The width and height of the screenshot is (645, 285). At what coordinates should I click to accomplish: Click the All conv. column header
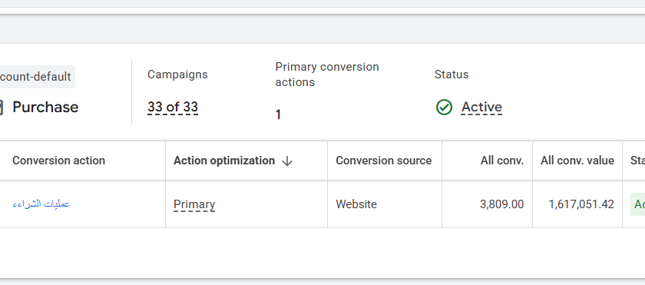tap(502, 161)
